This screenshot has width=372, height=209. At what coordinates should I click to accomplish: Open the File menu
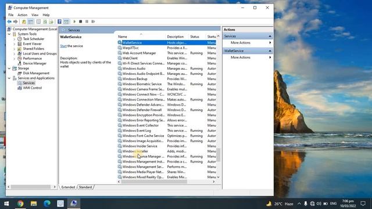11,15
